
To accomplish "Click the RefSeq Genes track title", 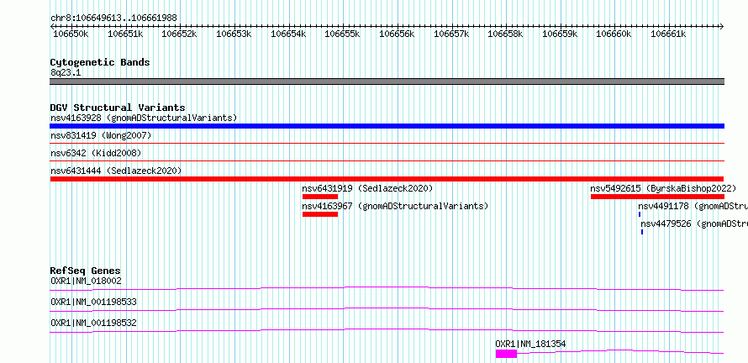I will (86, 271).
